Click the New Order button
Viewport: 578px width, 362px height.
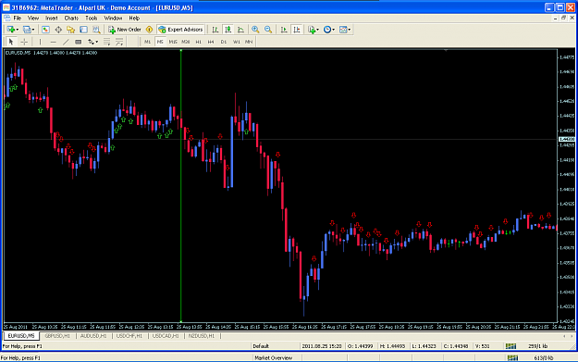(125, 30)
